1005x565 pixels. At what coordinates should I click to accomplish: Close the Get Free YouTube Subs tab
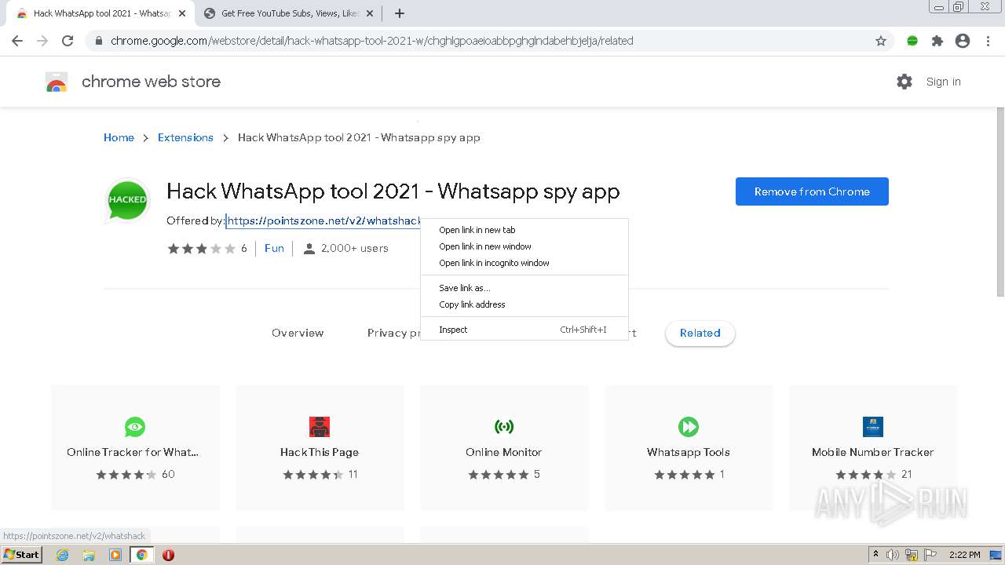(368, 13)
